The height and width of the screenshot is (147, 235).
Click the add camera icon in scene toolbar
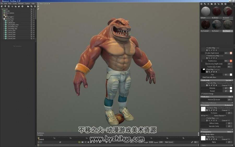9,7
